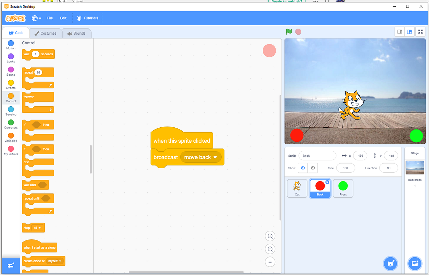This screenshot has width=429, height=275.
Task: Click the Choose a Sprite button
Action: pyautogui.click(x=390, y=264)
